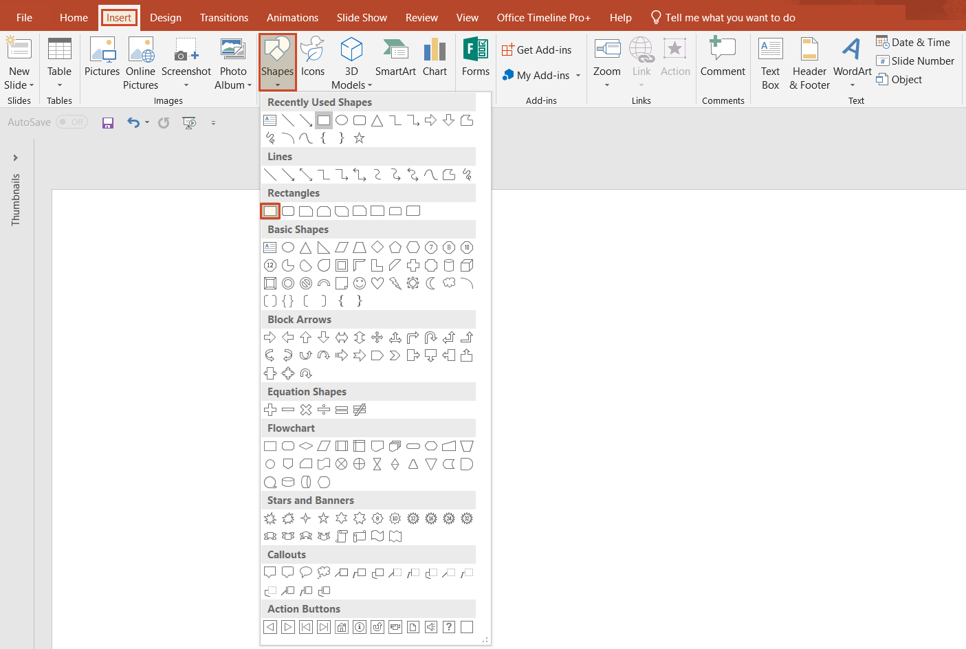Insert a 3D Model
This screenshot has height=649, width=966.
click(x=351, y=62)
